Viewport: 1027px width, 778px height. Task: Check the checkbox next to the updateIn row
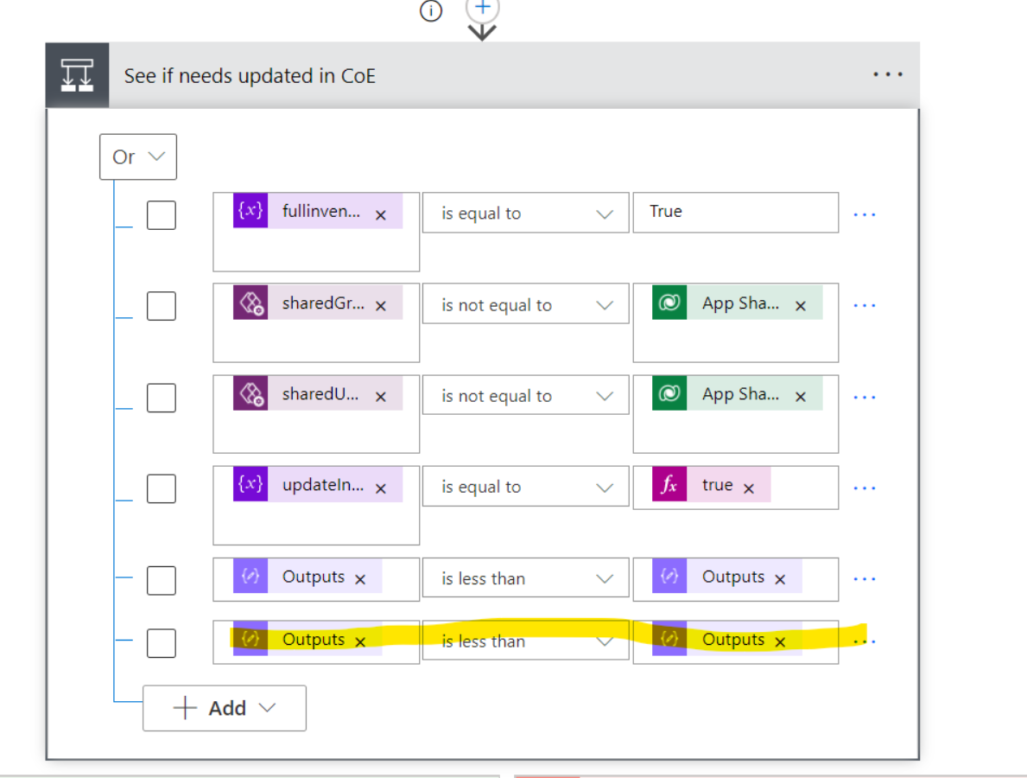(162, 488)
